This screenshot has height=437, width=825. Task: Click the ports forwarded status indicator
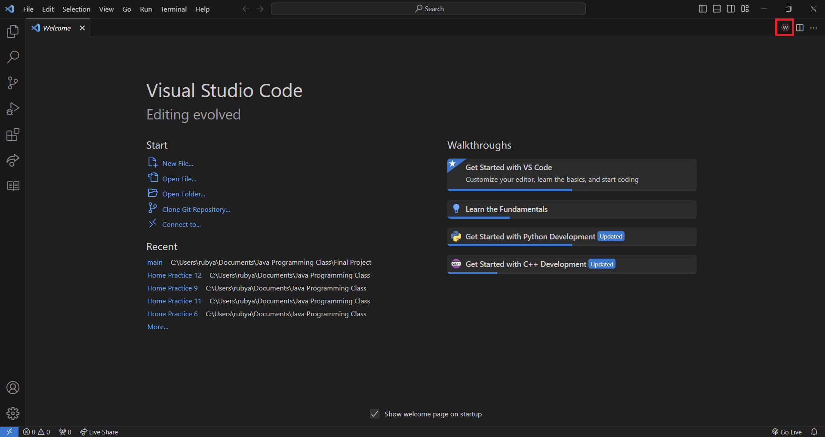[x=65, y=432]
